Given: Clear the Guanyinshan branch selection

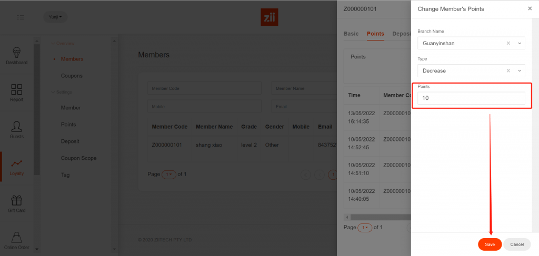Looking at the screenshot, I should pyautogui.click(x=508, y=43).
